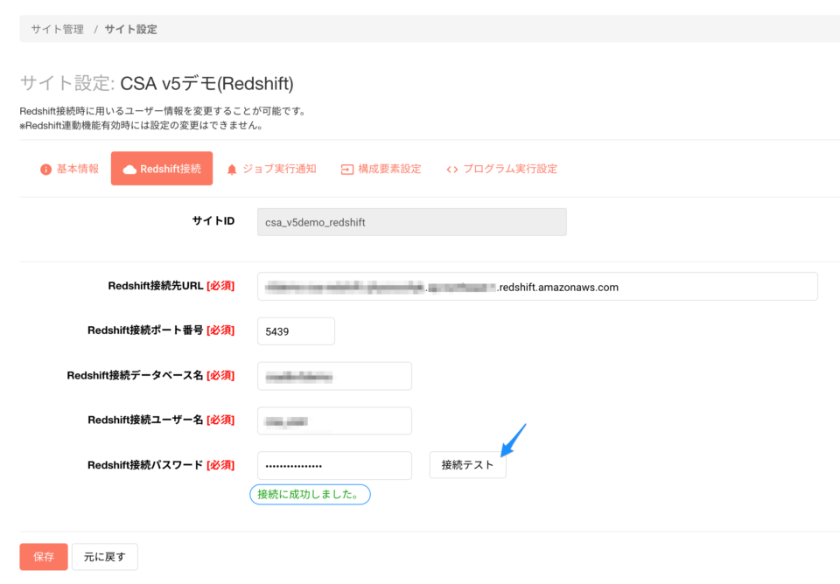
Task: Click the Redshift接続データベース名 input field
Action: coord(334,375)
